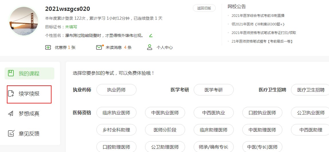Click the personal center person icon

click(150, 47)
